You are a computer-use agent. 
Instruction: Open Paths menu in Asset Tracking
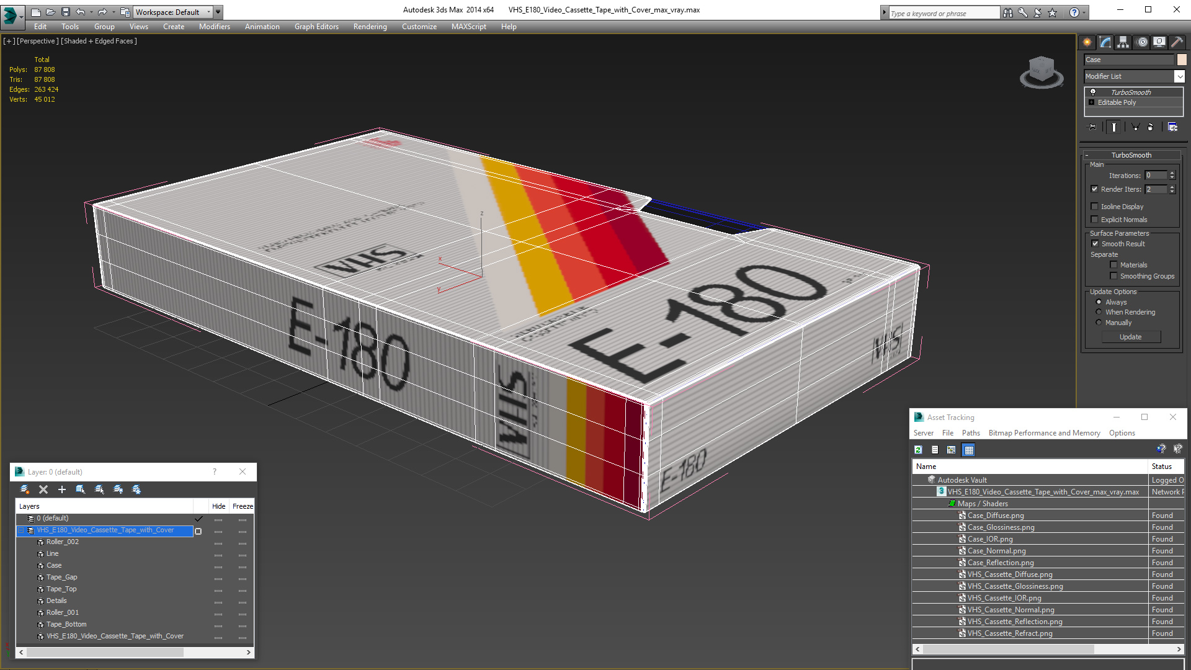click(971, 433)
